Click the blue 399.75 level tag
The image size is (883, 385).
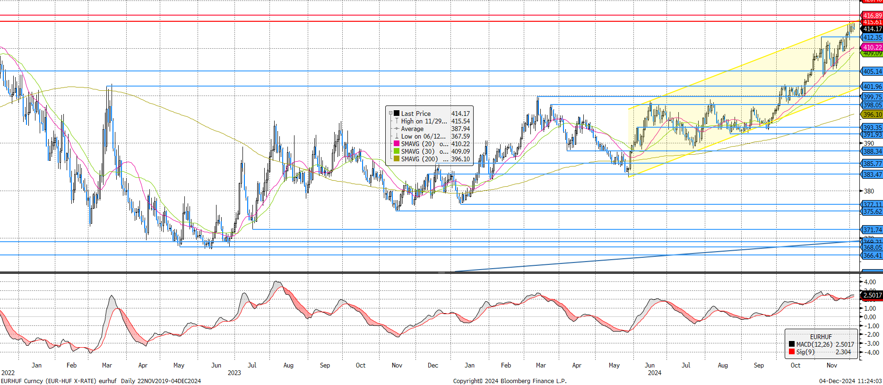(x=872, y=97)
